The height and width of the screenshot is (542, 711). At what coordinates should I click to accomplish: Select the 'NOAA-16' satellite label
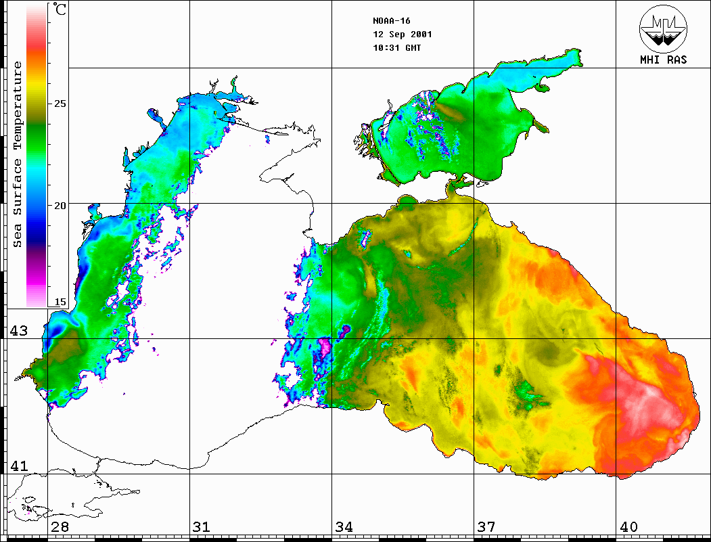click(x=392, y=21)
